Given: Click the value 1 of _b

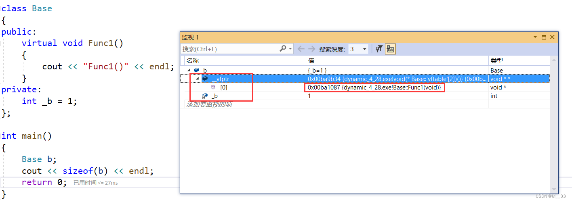Looking at the screenshot, I should coord(309,96).
